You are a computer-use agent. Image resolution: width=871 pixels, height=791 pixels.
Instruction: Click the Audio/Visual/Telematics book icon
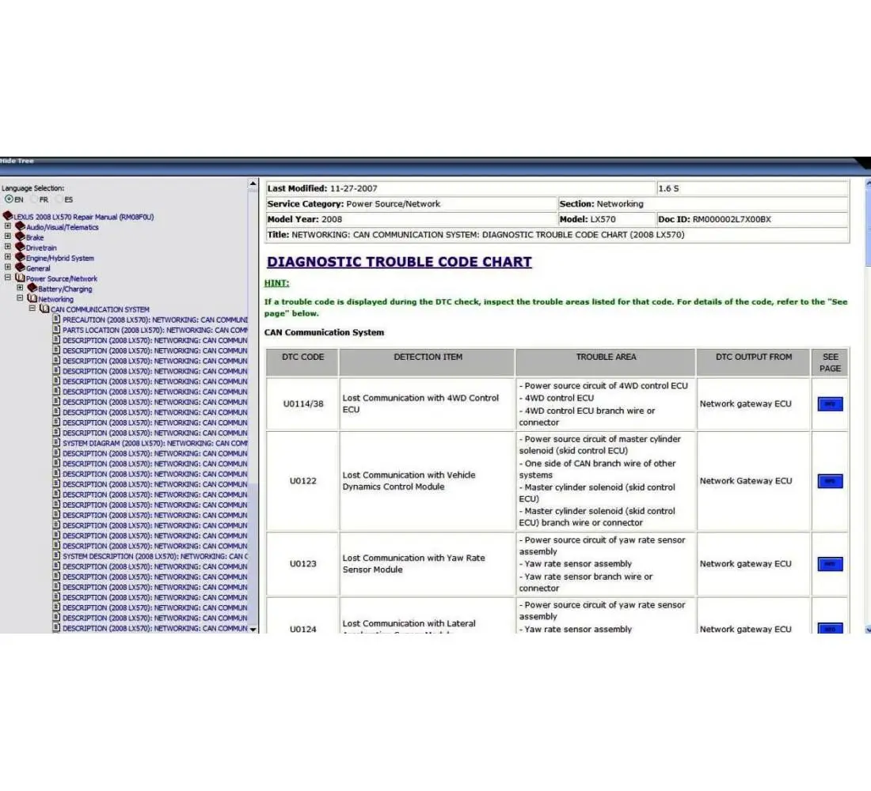point(20,227)
